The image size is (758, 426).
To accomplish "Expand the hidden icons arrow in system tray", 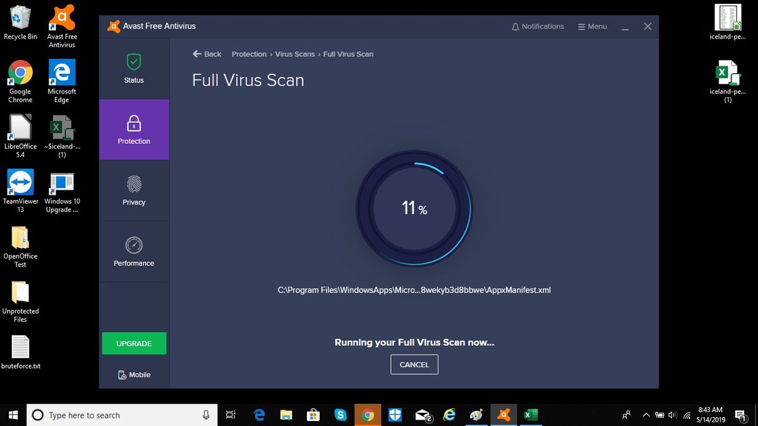I will tap(646, 415).
